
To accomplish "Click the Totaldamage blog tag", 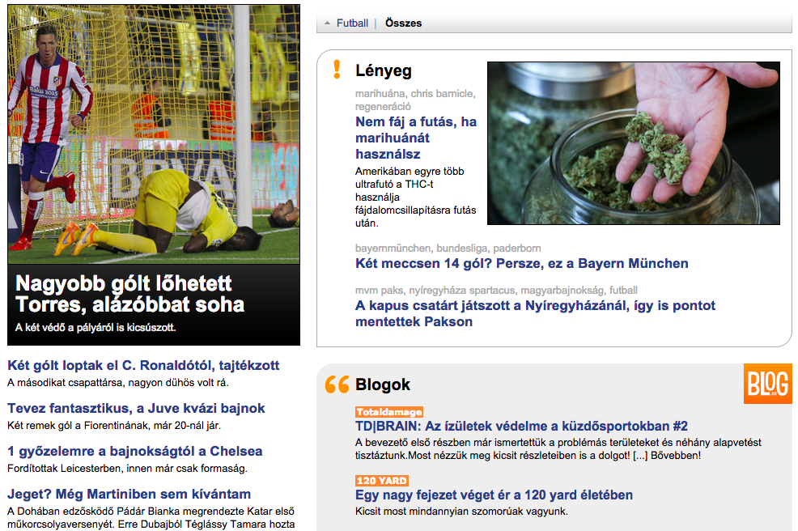I will (388, 412).
